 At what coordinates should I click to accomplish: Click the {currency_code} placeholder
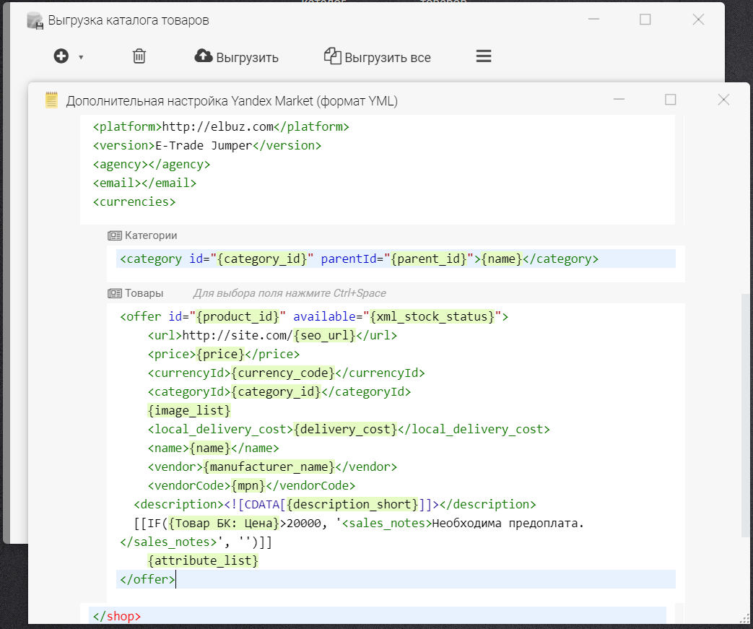pyautogui.click(x=283, y=373)
